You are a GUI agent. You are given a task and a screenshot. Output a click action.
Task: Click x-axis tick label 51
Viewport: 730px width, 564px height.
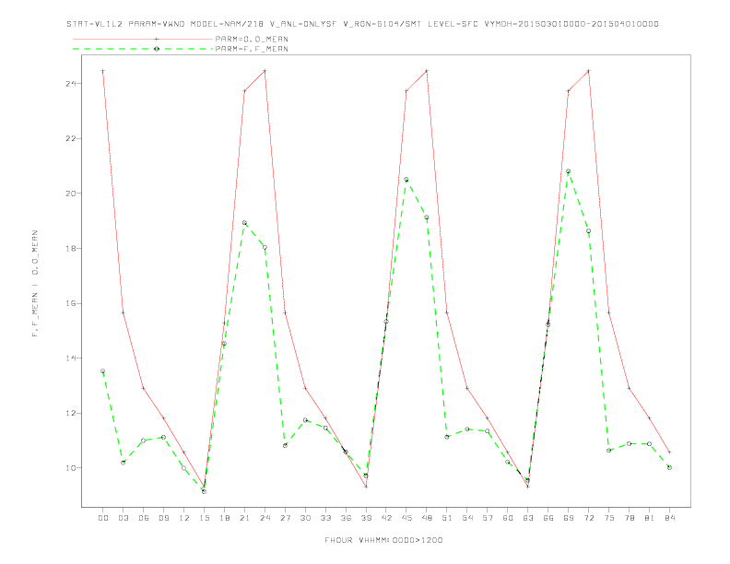click(447, 518)
